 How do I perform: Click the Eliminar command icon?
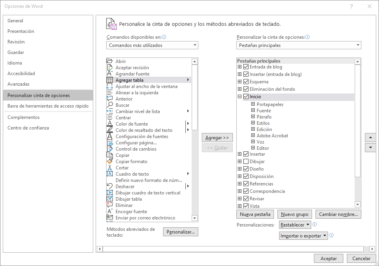click(x=110, y=205)
